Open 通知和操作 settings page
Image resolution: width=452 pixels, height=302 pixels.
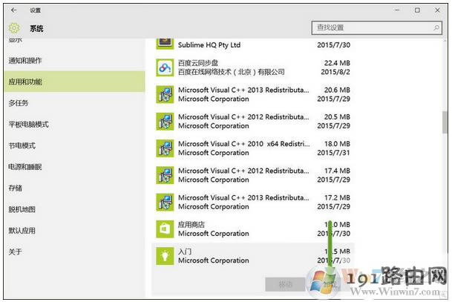click(x=25, y=61)
